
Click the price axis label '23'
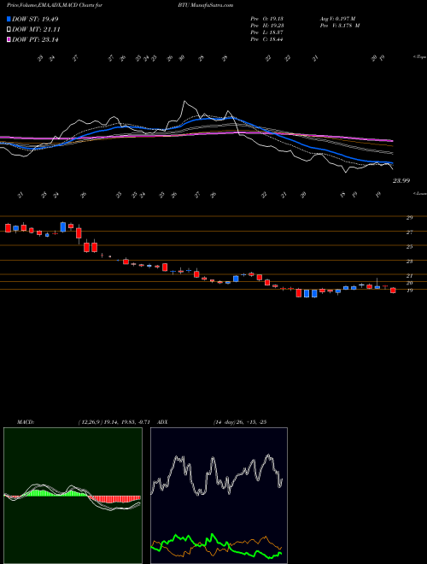click(x=409, y=261)
